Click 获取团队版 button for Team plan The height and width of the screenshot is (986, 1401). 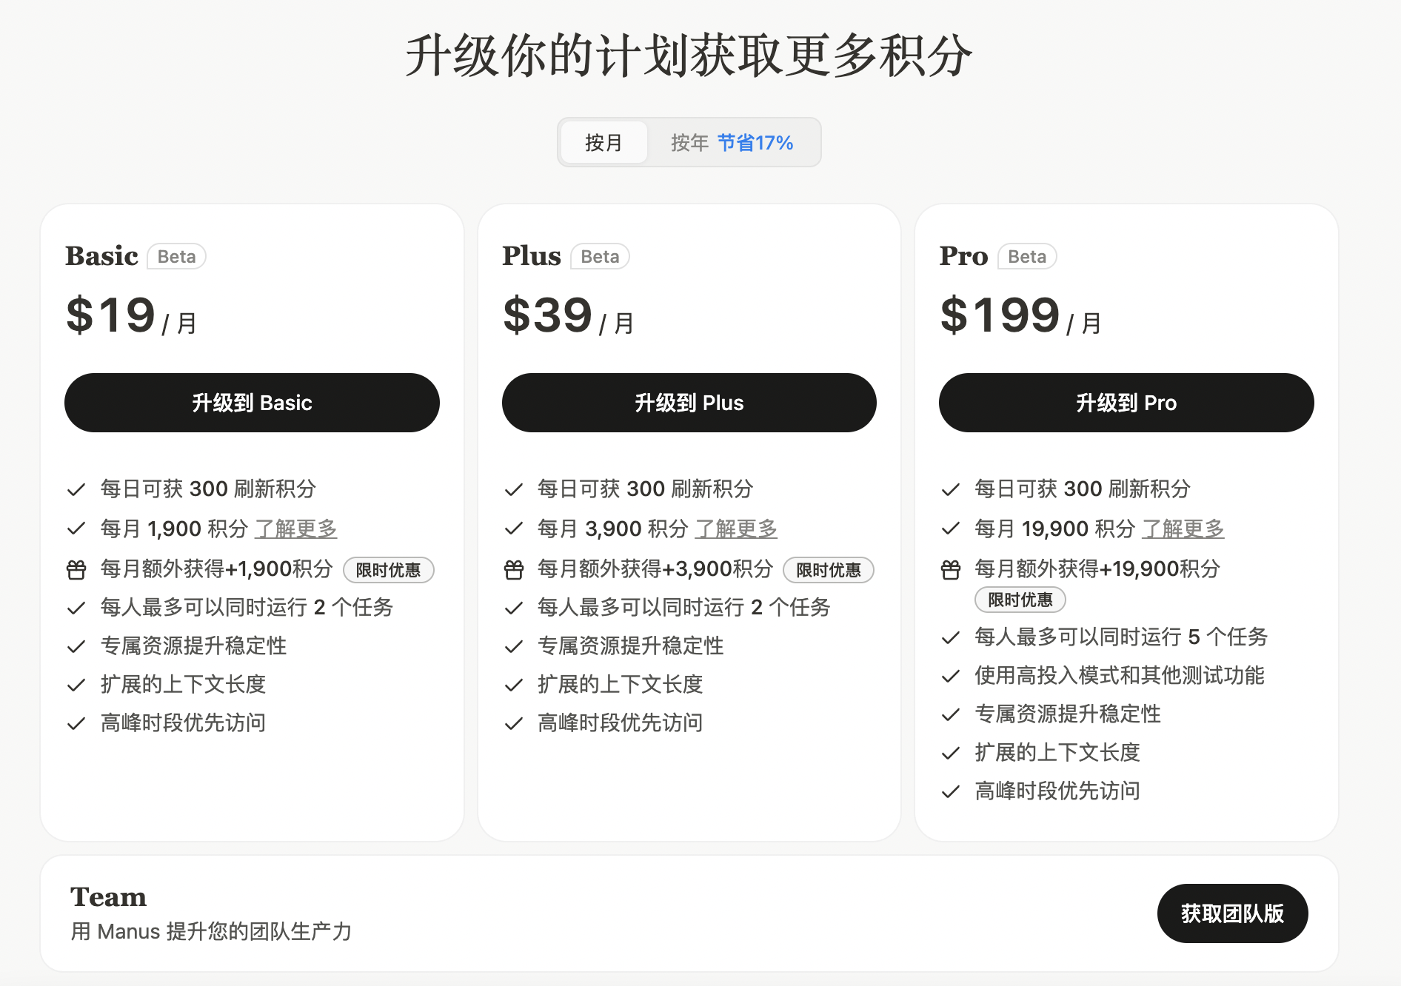[x=1232, y=913]
